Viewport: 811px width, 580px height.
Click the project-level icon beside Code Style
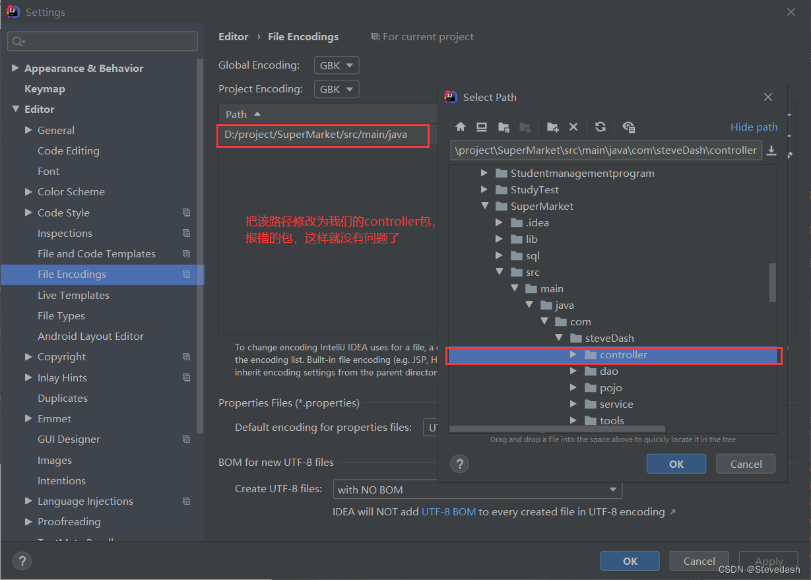(x=187, y=212)
